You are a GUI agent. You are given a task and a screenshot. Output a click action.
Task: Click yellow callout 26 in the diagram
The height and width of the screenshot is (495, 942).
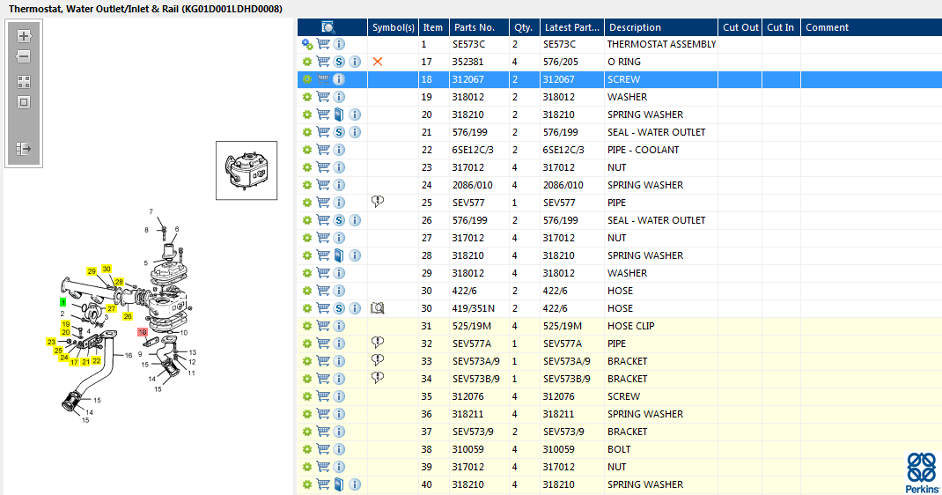128,316
